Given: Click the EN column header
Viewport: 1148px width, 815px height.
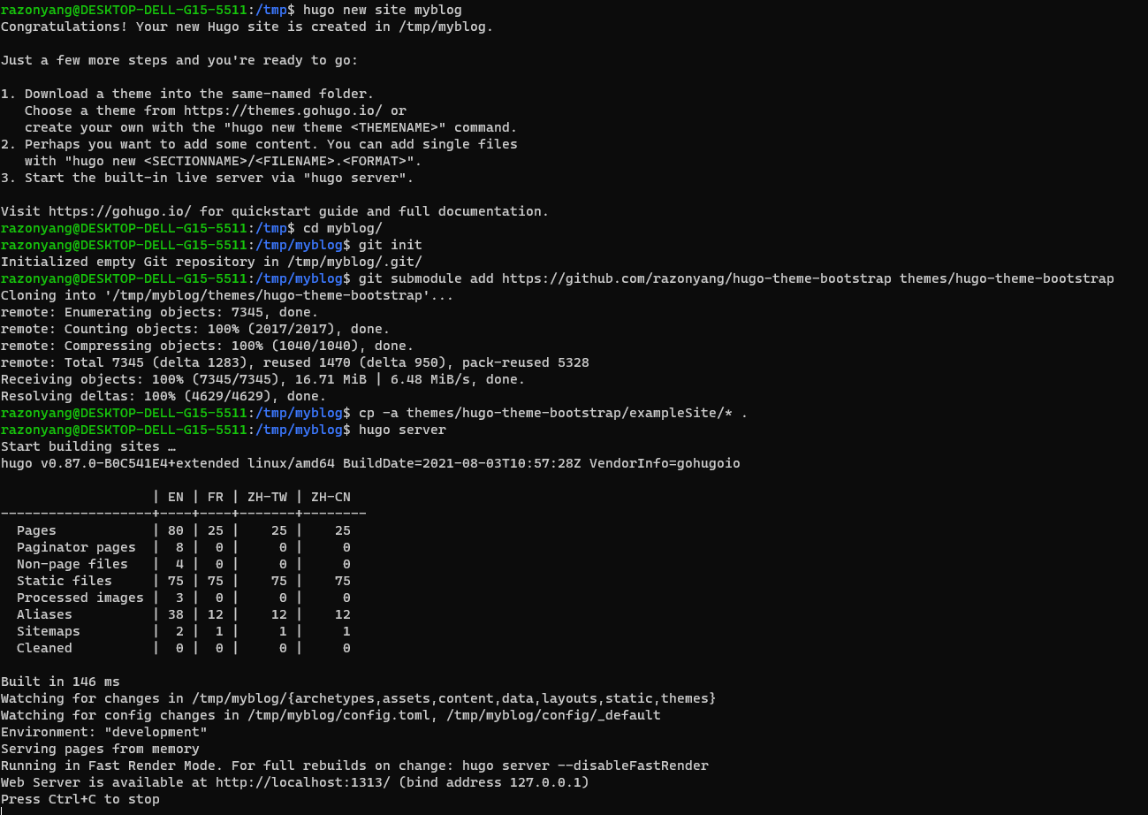Looking at the screenshot, I should click(175, 496).
